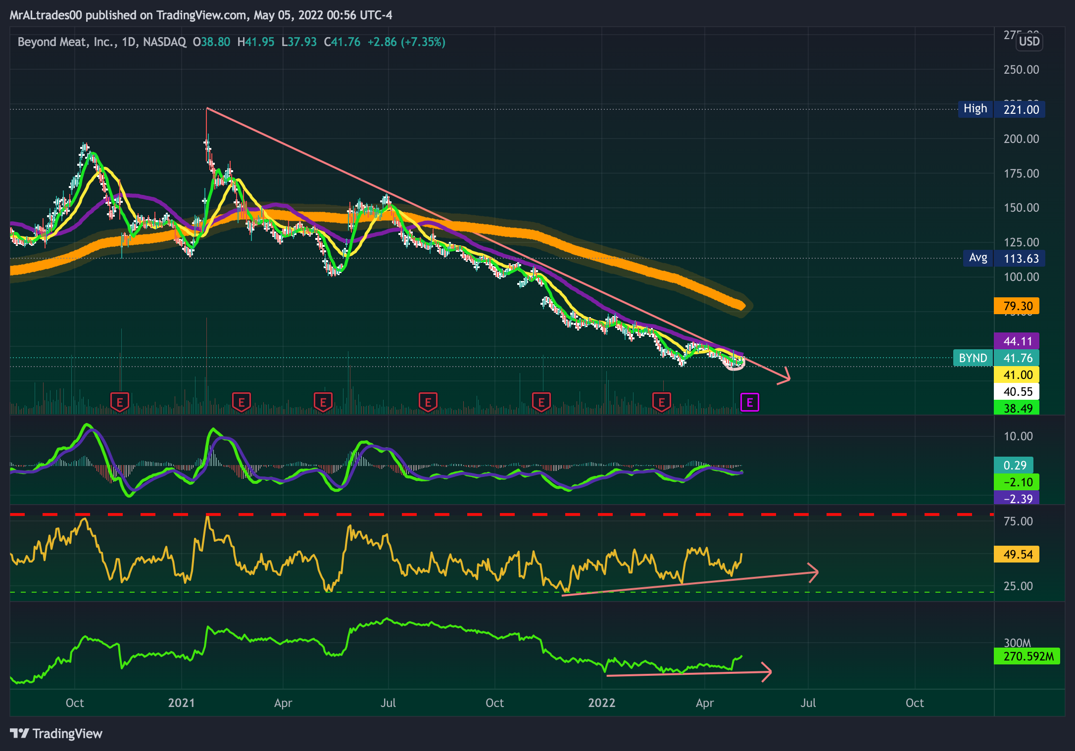Click the 250.00 price axis label
Viewport: 1075px width, 751px height.
point(1021,69)
